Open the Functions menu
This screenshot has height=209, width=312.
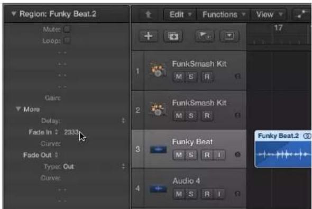(x=224, y=14)
